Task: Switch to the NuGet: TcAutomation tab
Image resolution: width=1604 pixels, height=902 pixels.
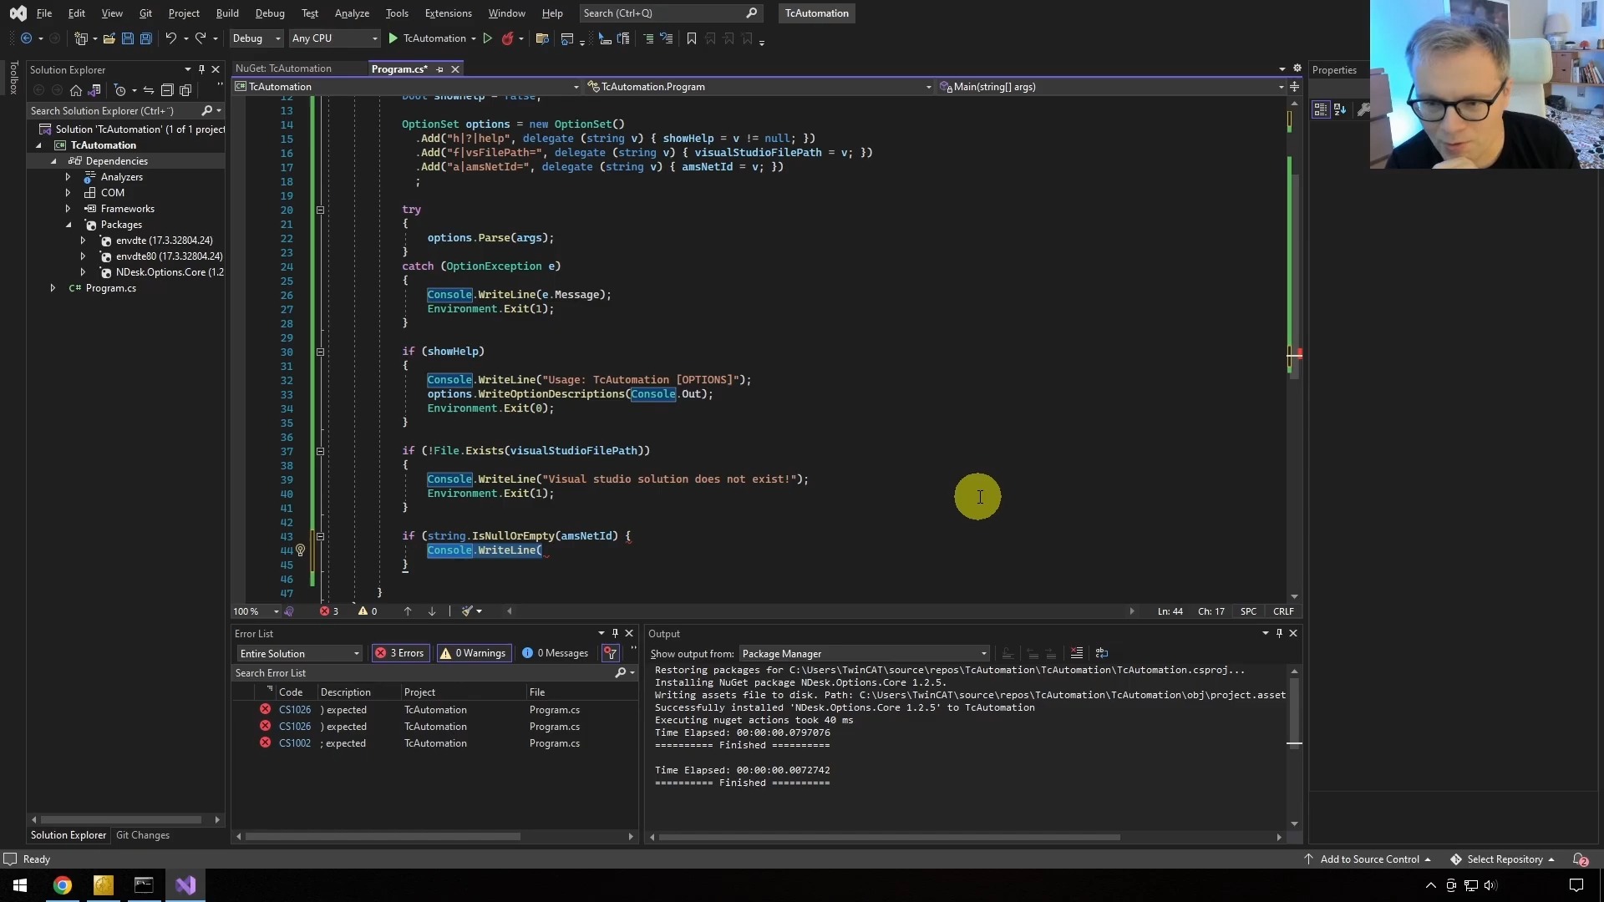Action: 283,68
